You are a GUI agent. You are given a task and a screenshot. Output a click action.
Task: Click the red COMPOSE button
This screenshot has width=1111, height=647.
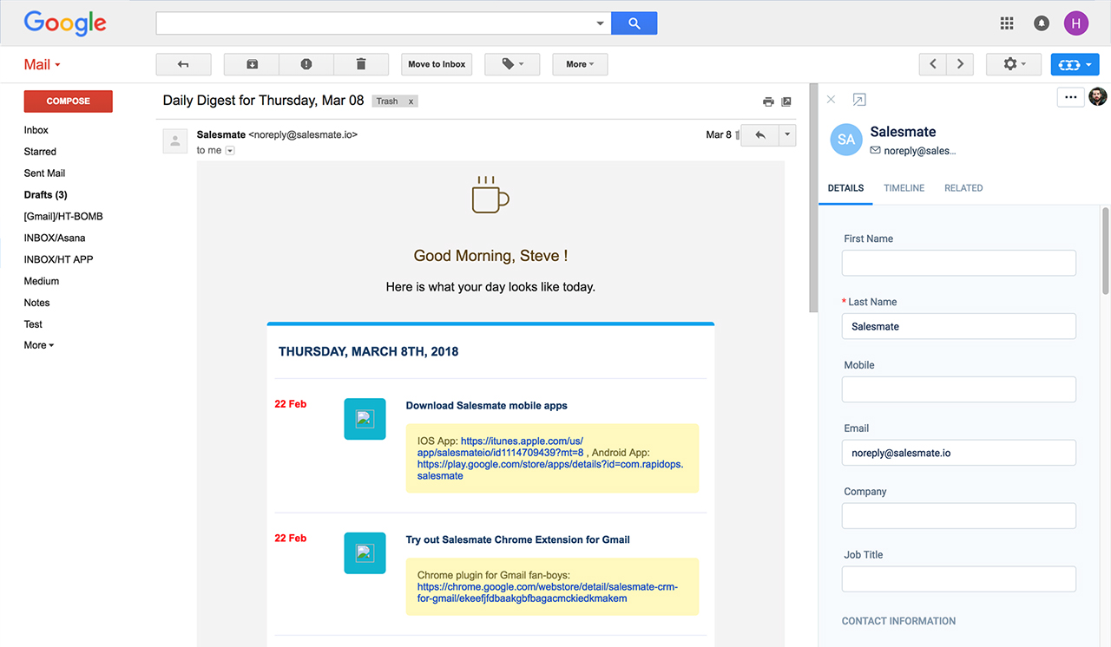pyautogui.click(x=69, y=101)
